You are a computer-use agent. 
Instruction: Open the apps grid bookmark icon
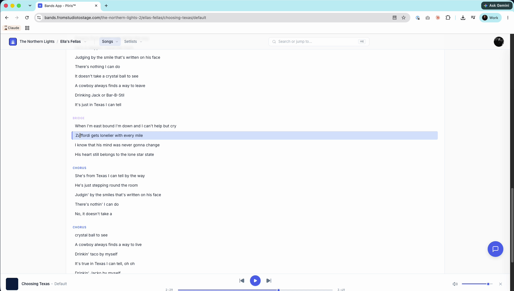click(x=27, y=28)
